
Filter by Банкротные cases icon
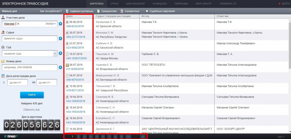coord(122,11)
